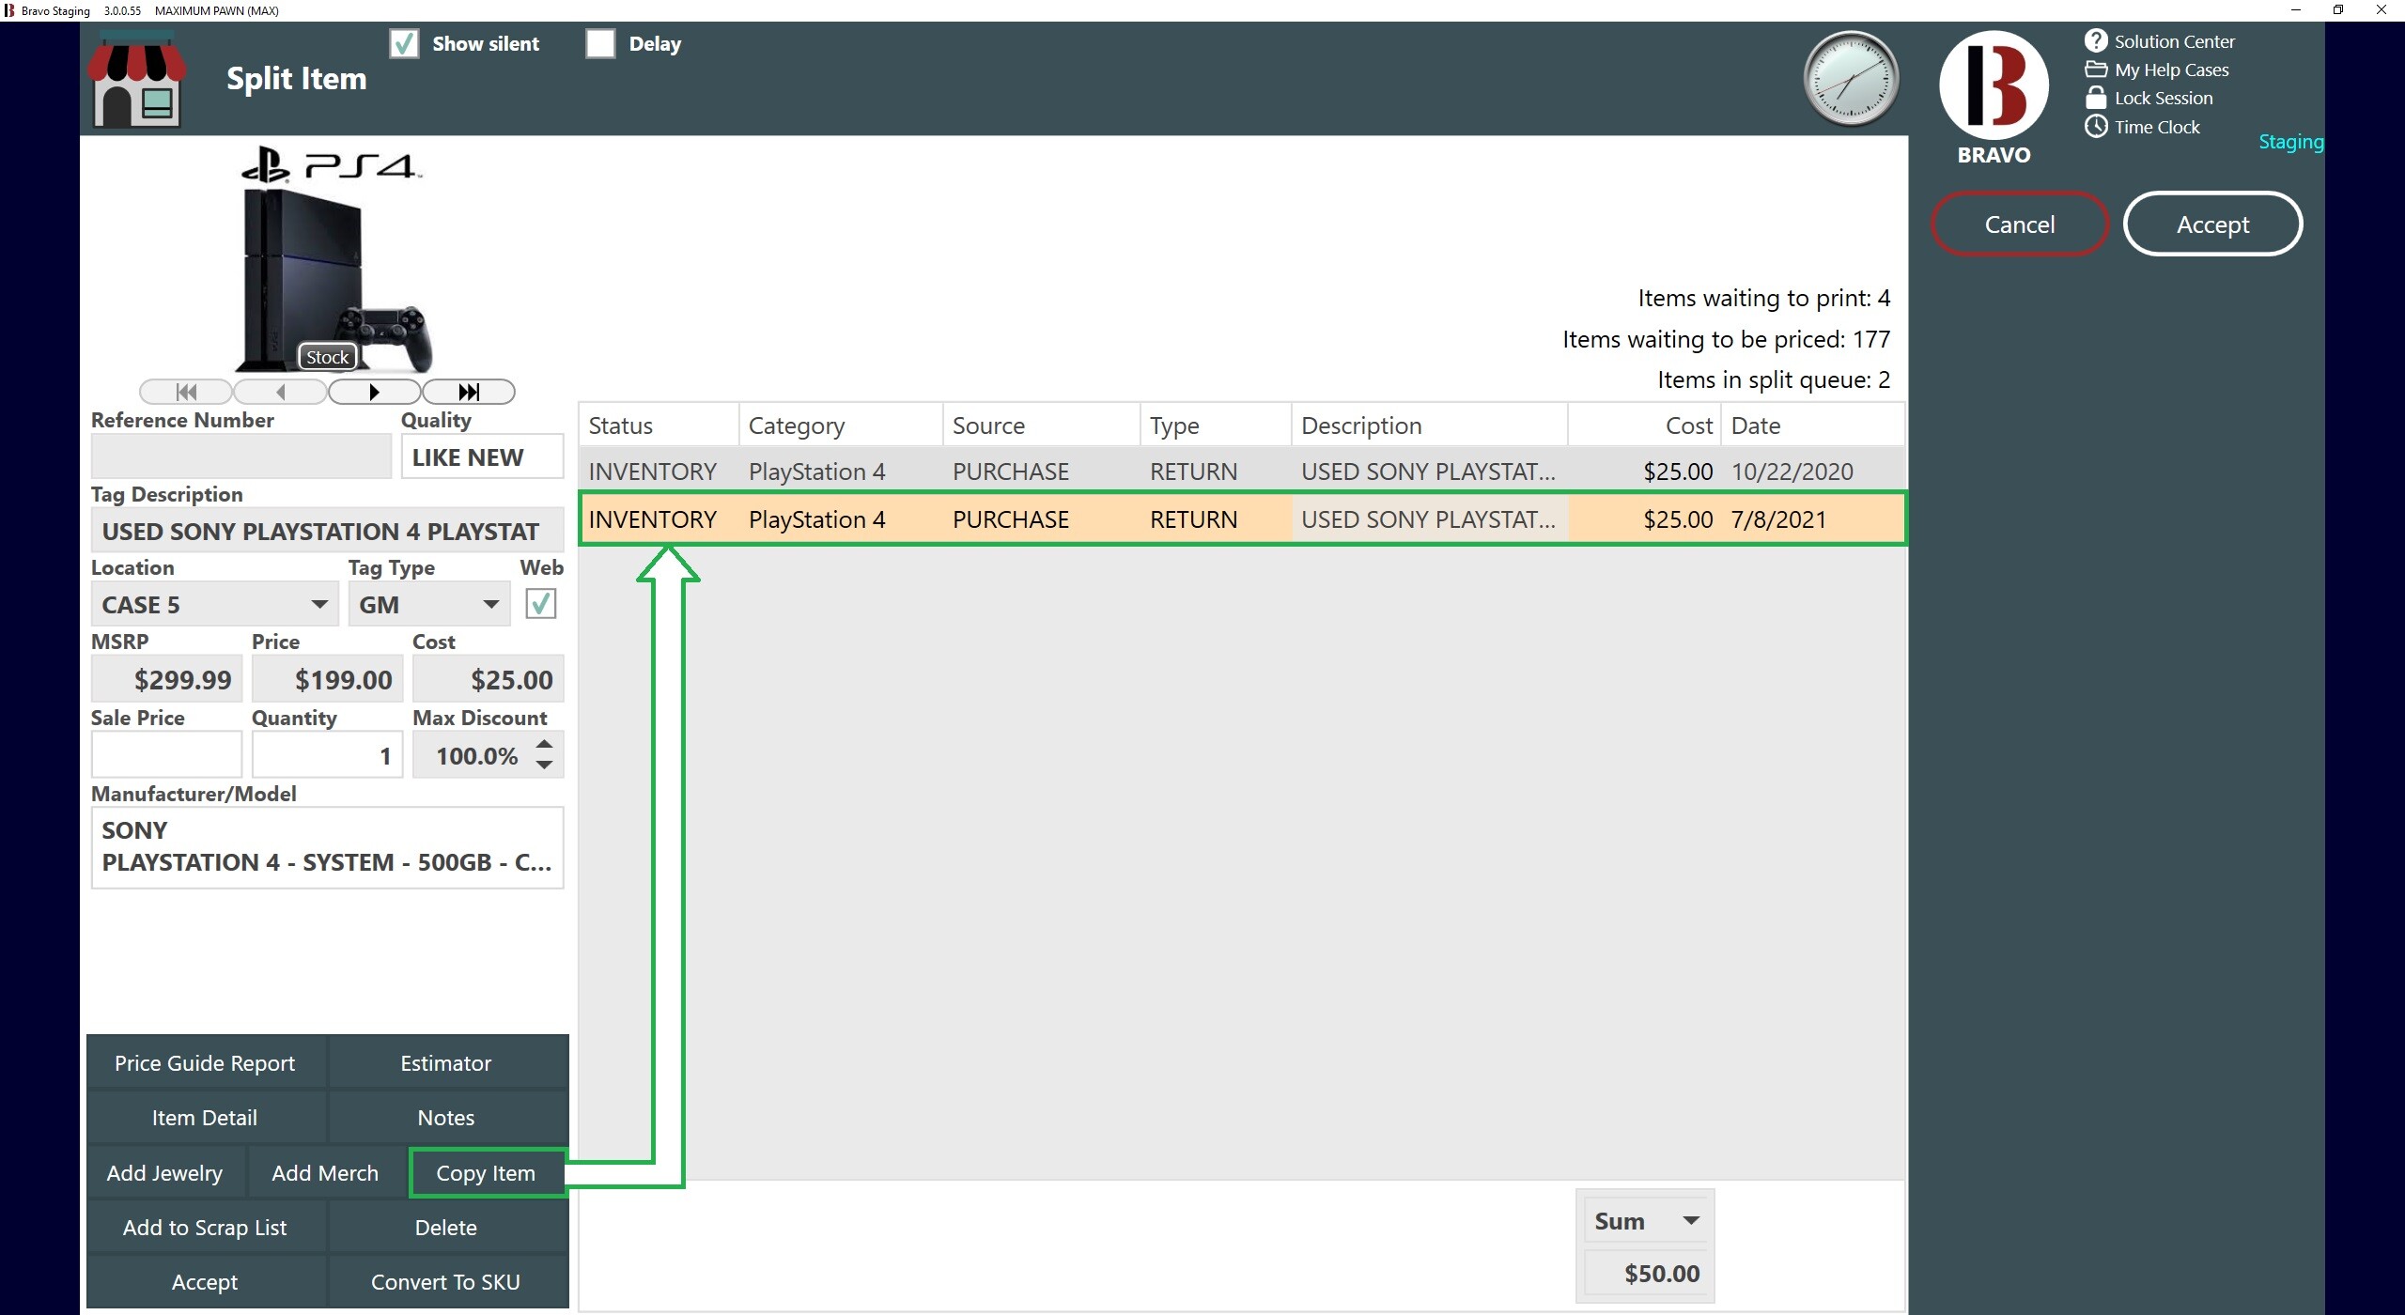Sort by Category column header
The width and height of the screenshot is (2405, 1315).
coord(841,425)
